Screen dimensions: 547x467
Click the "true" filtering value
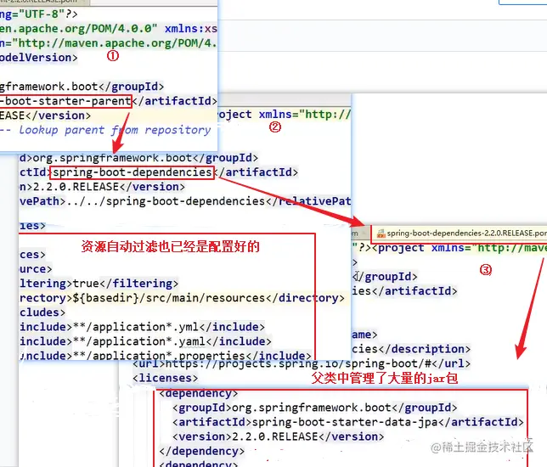(86, 284)
